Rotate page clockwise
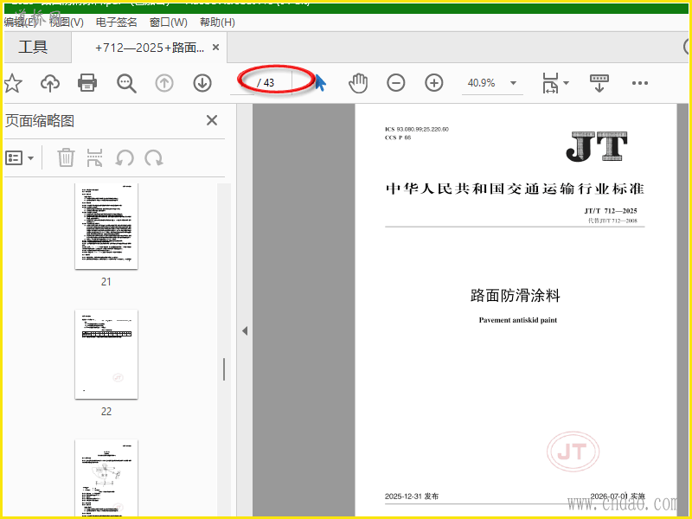Screen dimensions: 692x519 (x=154, y=157)
